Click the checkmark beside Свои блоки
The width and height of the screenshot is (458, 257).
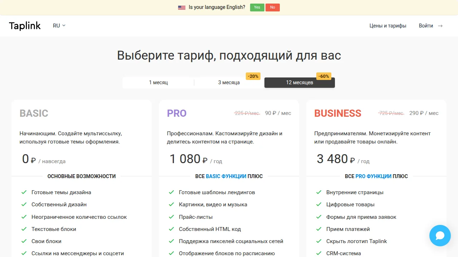point(24,241)
